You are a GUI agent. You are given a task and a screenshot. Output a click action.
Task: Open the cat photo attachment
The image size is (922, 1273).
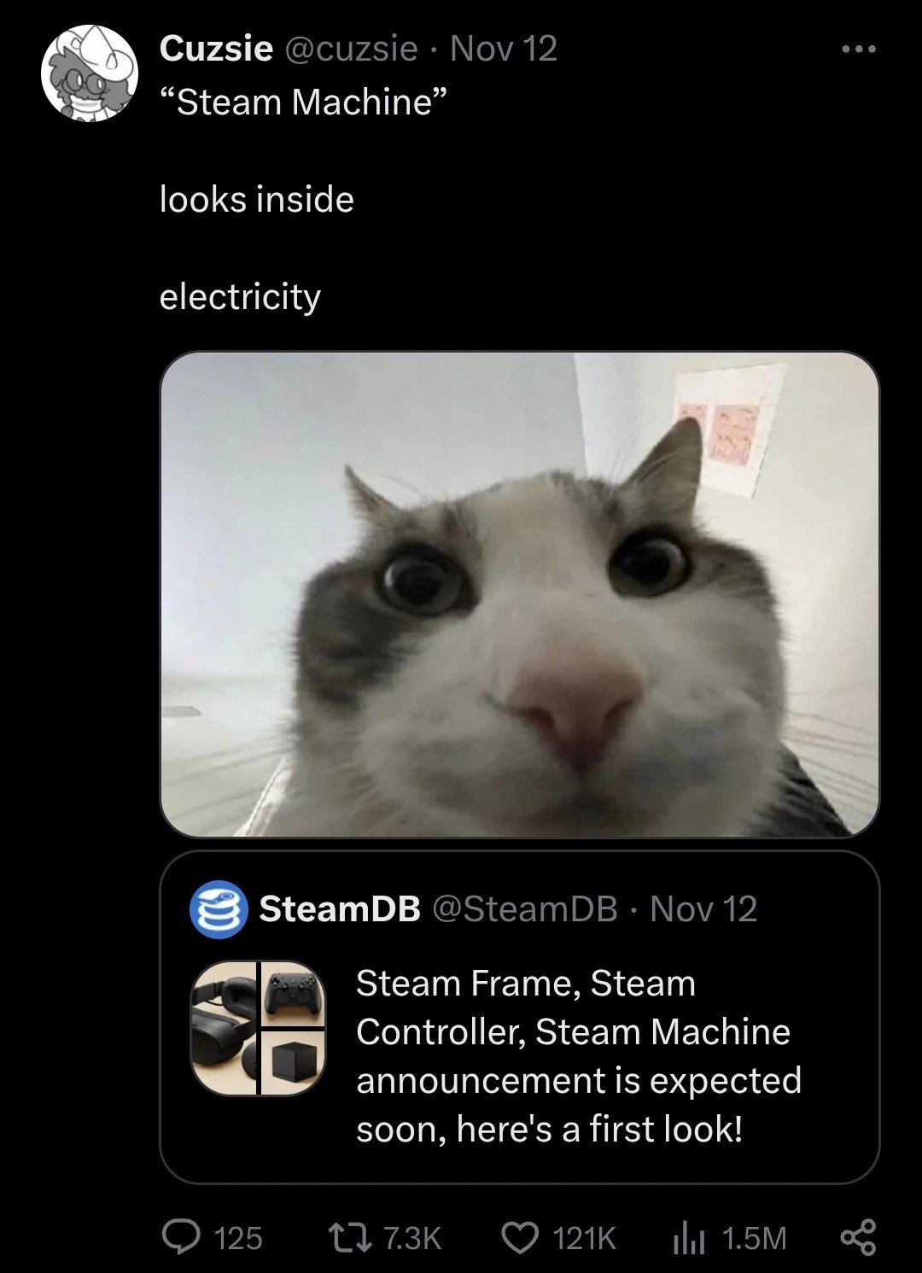tap(519, 594)
